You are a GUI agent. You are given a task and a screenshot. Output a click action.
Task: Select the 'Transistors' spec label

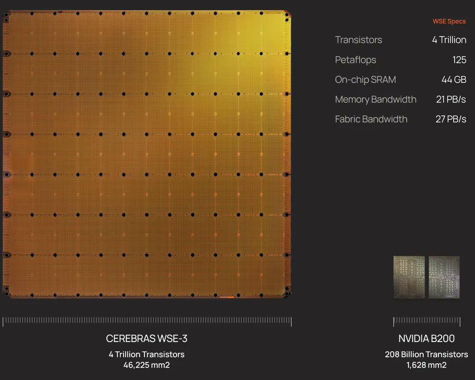point(358,40)
